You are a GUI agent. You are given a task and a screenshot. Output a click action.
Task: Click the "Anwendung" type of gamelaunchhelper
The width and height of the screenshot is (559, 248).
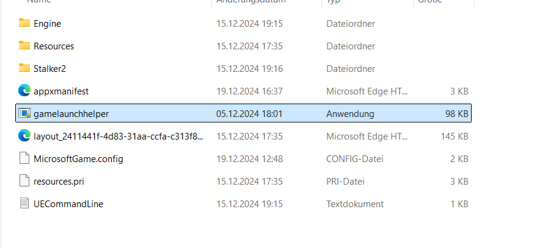350,114
